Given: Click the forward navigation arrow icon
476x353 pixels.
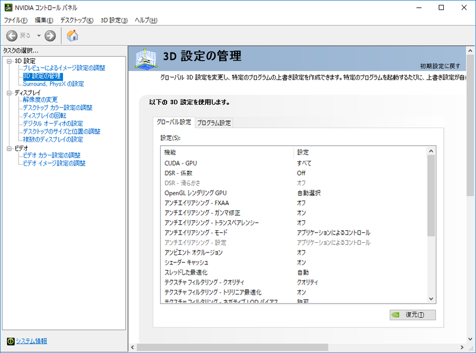Looking at the screenshot, I should tap(50, 35).
